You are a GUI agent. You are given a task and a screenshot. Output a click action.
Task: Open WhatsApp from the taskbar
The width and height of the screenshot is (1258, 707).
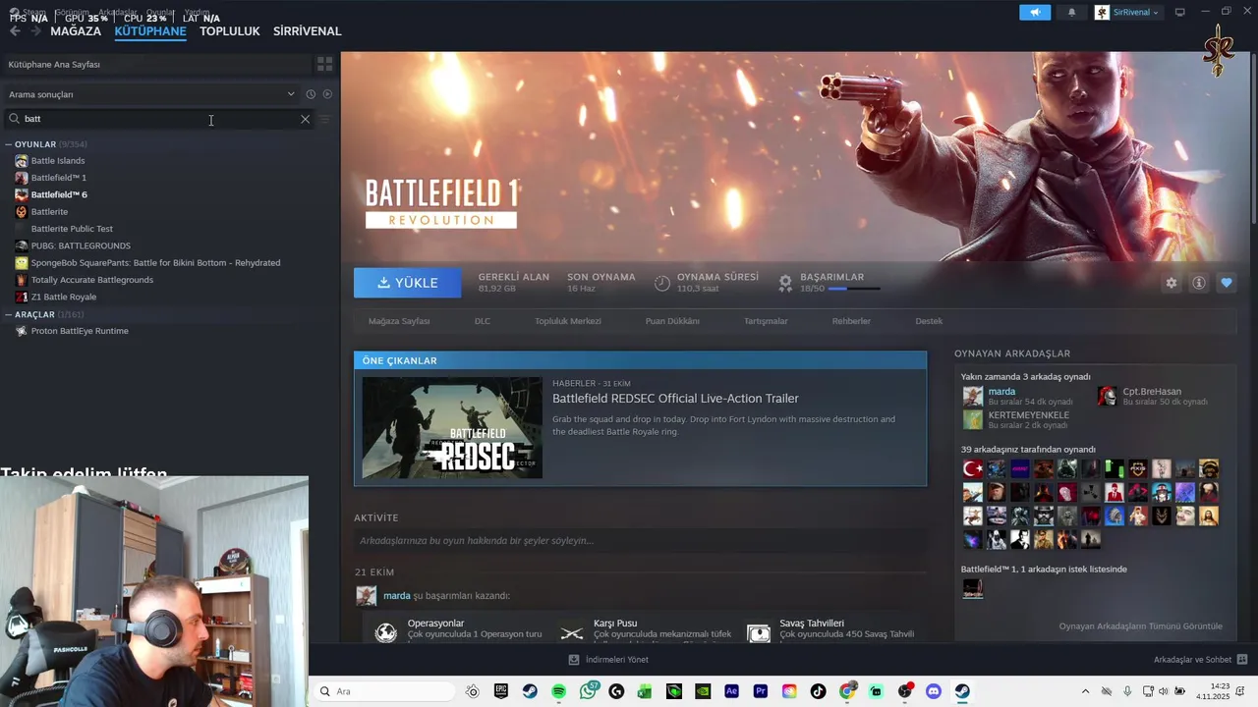(588, 691)
